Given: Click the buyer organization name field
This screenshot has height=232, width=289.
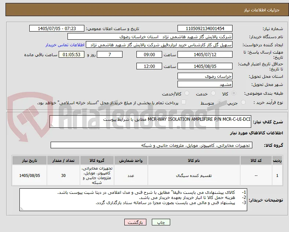Looking at the screenshot, I should (150, 36).
